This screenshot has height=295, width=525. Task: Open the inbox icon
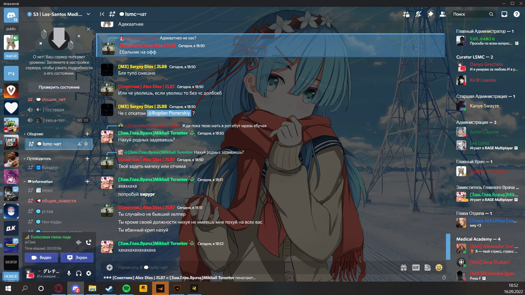pos(504,14)
